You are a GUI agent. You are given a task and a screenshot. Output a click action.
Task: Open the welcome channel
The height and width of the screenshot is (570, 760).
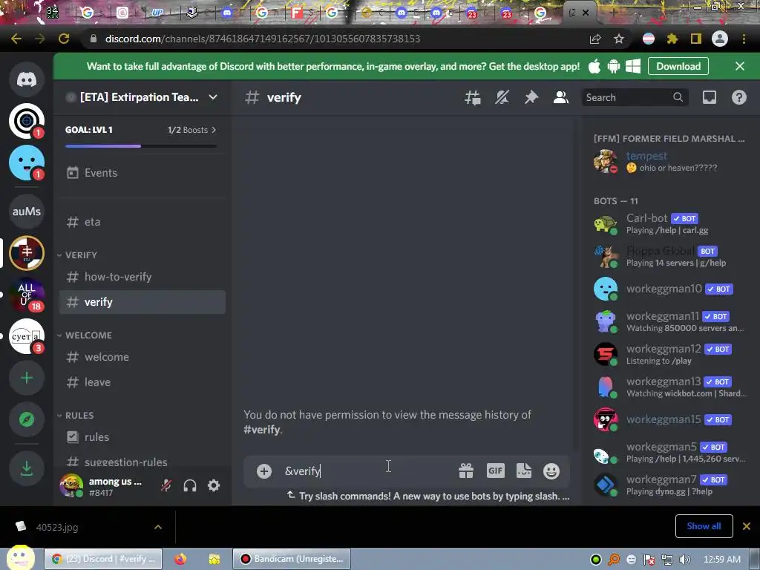[x=142, y=357]
